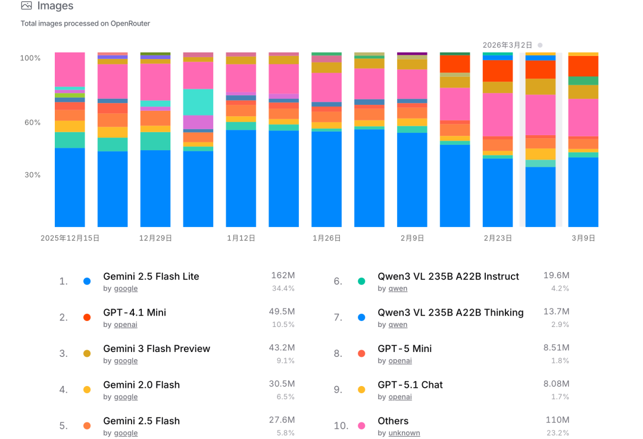Follow the openai link under GPT-4.1 Mini
This screenshot has width=643, height=439.
click(126, 325)
